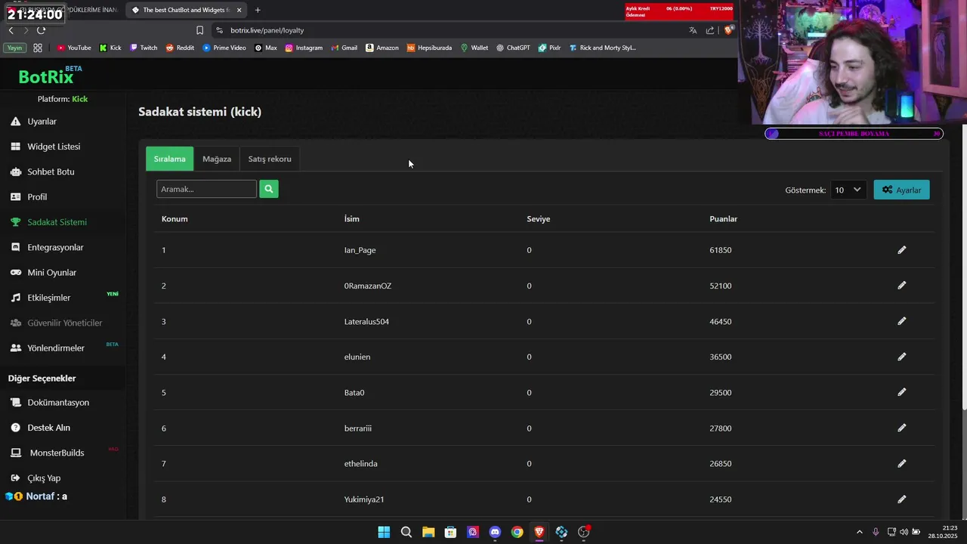This screenshot has width=967, height=544.
Task: Edit points for Lateralus504 row
Action: pyautogui.click(x=901, y=321)
